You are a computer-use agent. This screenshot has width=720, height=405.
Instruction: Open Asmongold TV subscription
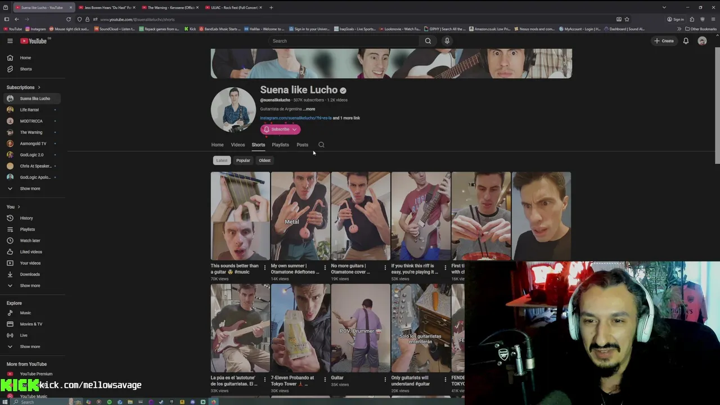pyautogui.click(x=31, y=143)
